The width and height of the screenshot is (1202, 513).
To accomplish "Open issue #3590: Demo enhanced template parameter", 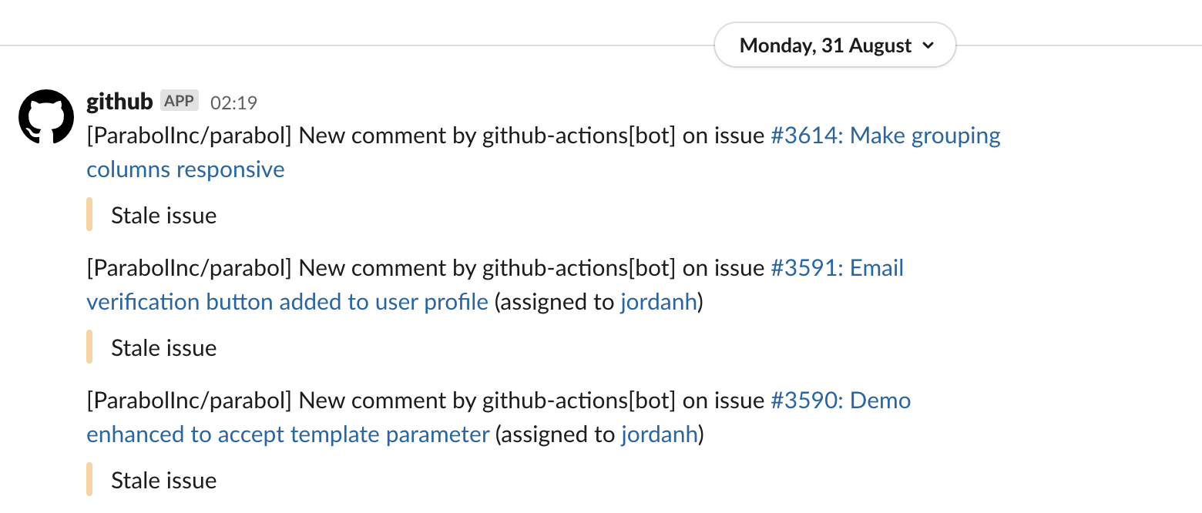I will tap(840, 400).
